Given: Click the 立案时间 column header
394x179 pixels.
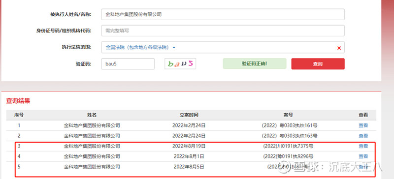Looking at the screenshot, I should [189, 115].
